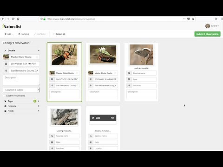The height and width of the screenshot is (167, 223).
Task: Click Description box on butterfly card
Action: (x=141, y=94)
